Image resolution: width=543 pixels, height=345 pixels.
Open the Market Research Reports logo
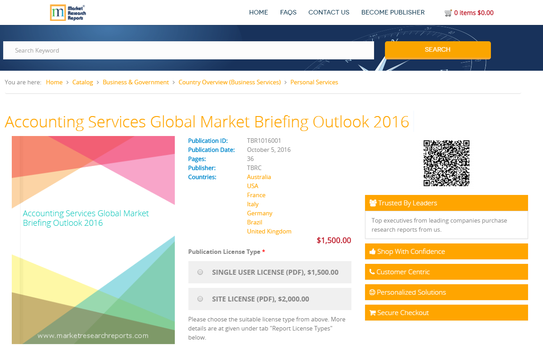68,13
